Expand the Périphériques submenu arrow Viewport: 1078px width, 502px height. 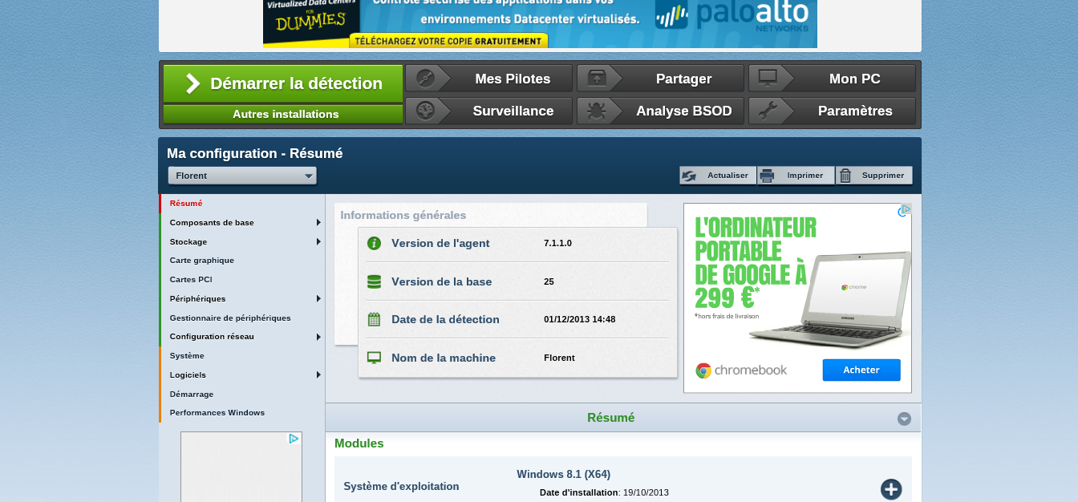coord(318,298)
